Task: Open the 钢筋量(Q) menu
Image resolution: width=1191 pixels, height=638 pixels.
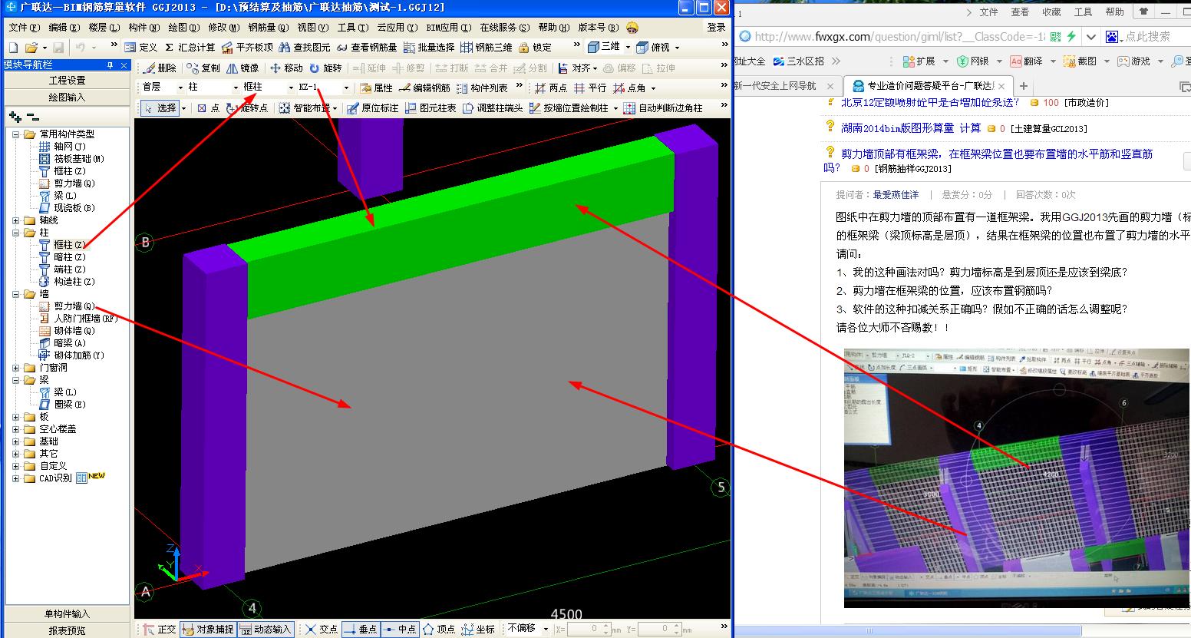Action: pyautogui.click(x=268, y=28)
